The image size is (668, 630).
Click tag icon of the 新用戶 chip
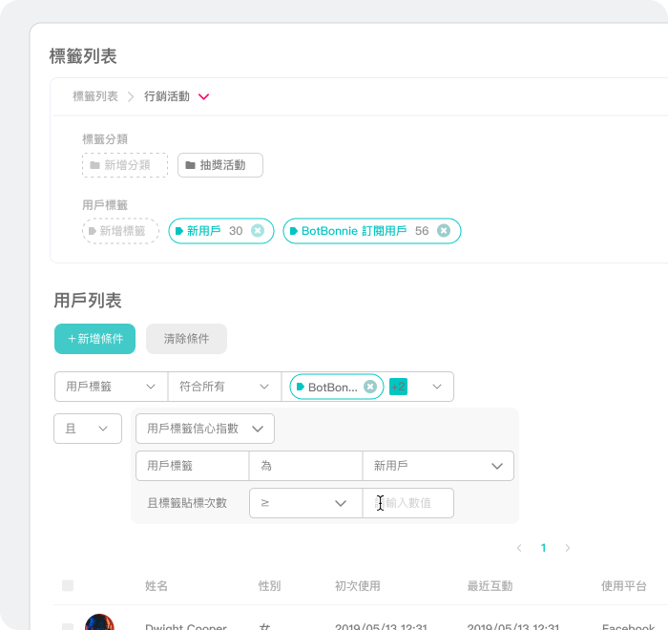(x=179, y=231)
